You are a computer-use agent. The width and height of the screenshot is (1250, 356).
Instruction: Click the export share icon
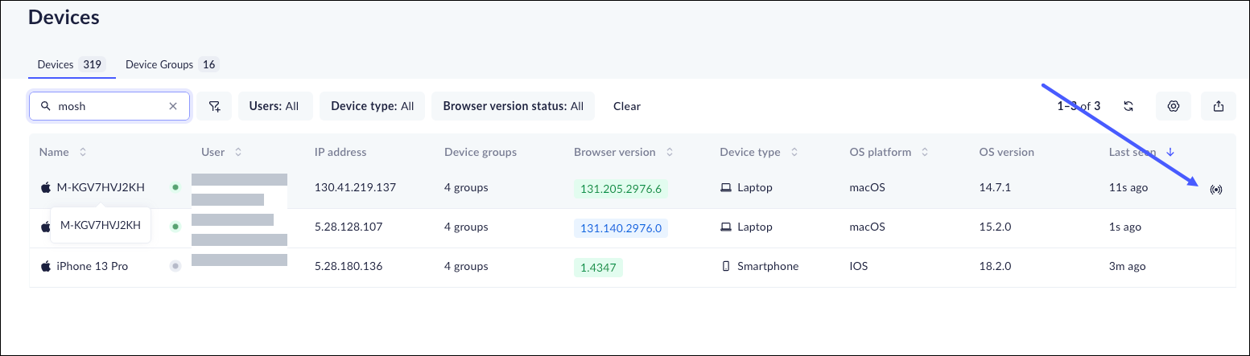coord(1219,106)
